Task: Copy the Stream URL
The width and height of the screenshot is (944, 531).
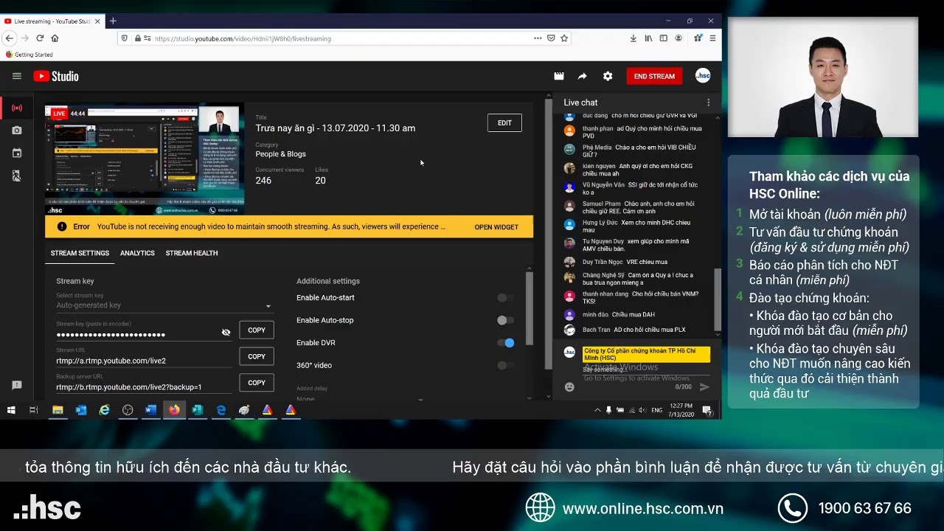Action: click(257, 356)
